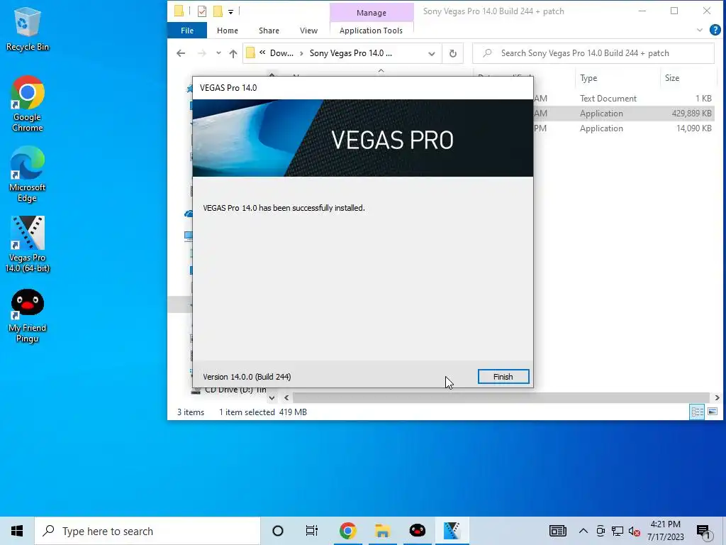Open the clock showing 4:21 PM

click(x=665, y=531)
